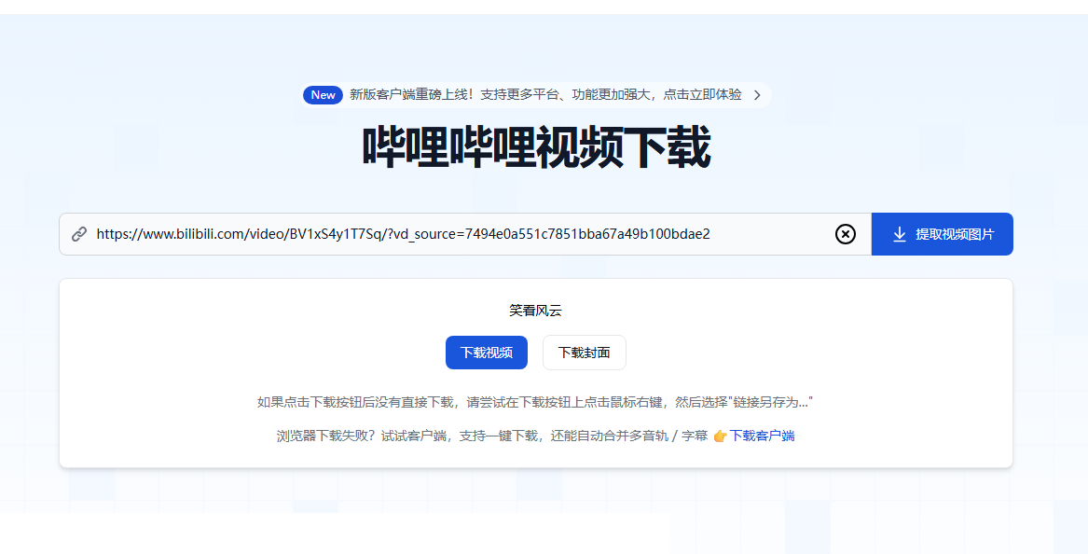Select the video title 笑看风云
The width and height of the screenshot is (1088, 554).
(535, 311)
